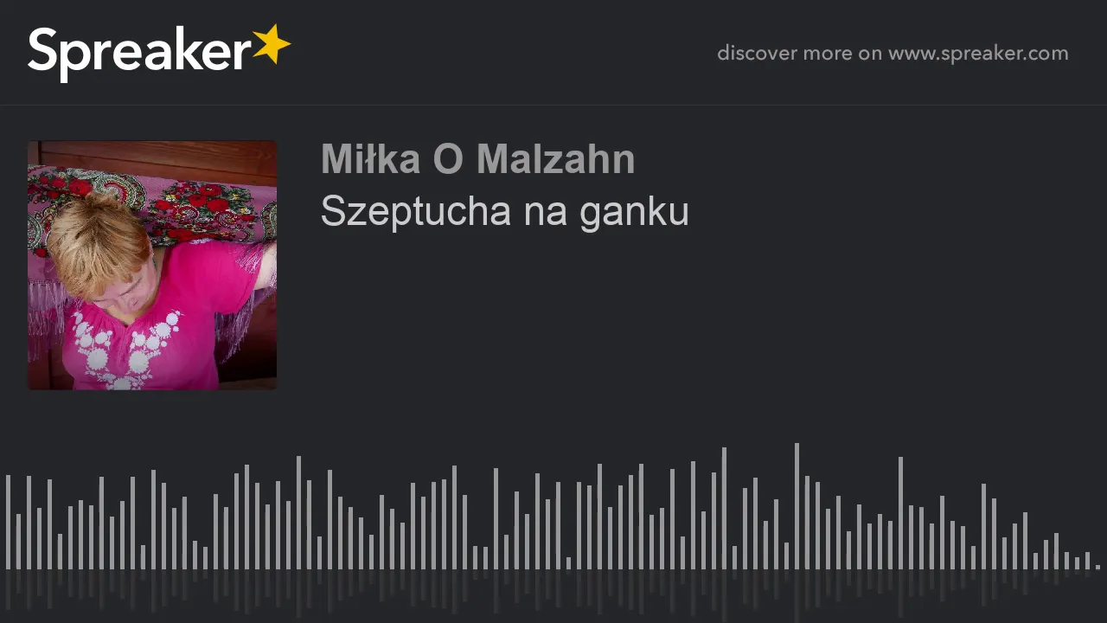Click the words 'discover more on' in header
The image size is (1107, 623).
coord(799,53)
